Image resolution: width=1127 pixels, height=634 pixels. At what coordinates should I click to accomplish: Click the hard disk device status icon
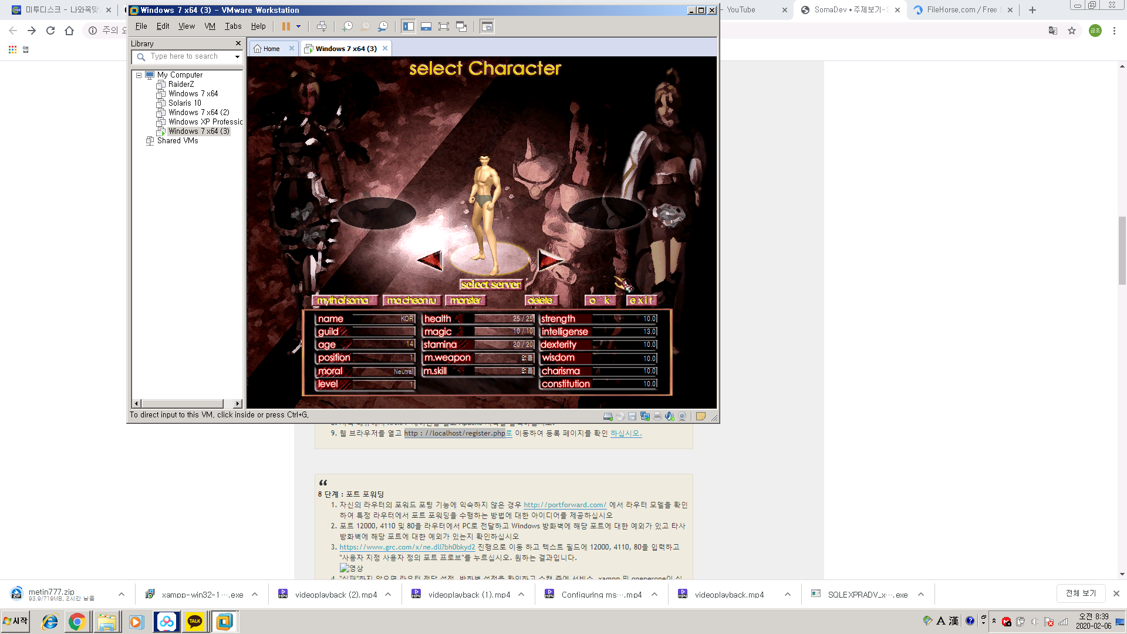coord(608,416)
